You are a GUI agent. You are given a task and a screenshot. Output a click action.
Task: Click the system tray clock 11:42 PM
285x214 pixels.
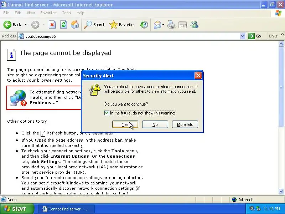point(272,209)
